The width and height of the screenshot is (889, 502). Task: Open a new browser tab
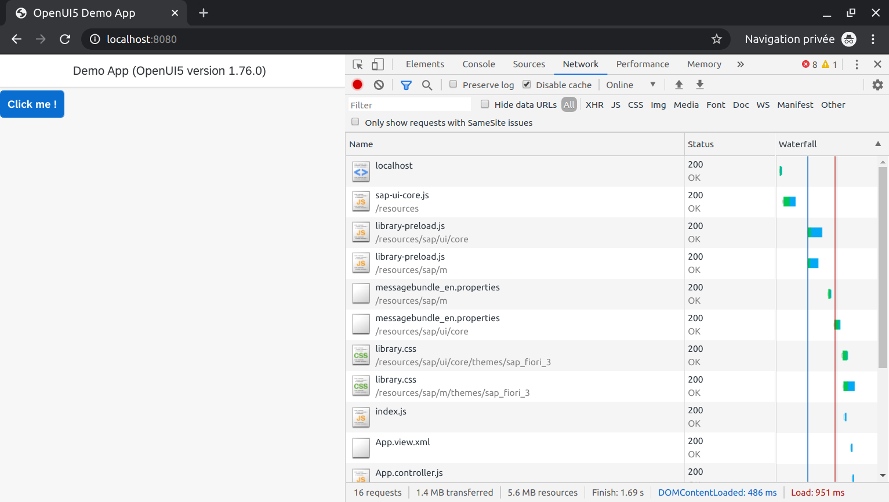[204, 13]
